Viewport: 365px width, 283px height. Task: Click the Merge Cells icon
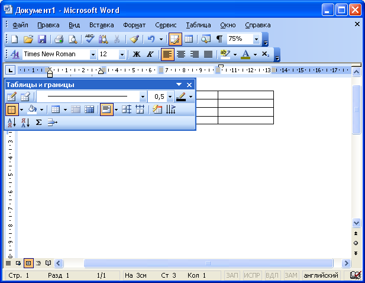click(x=76, y=110)
